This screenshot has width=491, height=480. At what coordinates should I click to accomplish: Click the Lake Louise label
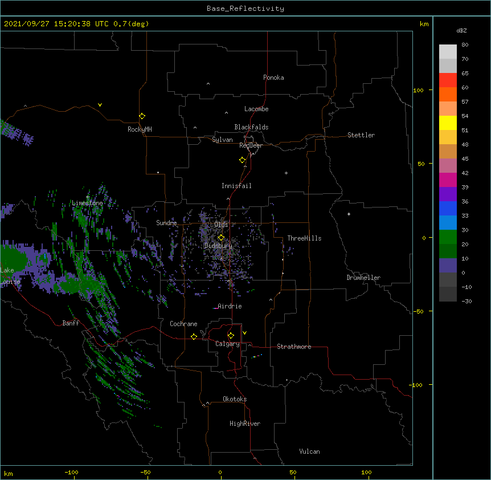point(10,276)
